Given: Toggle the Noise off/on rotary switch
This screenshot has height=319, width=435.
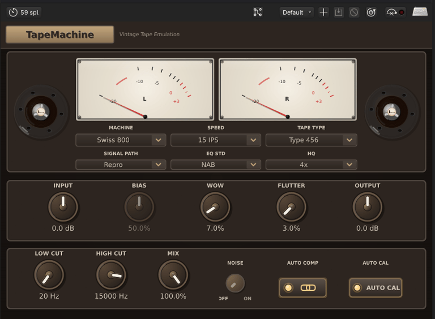Looking at the screenshot, I should [235, 283].
